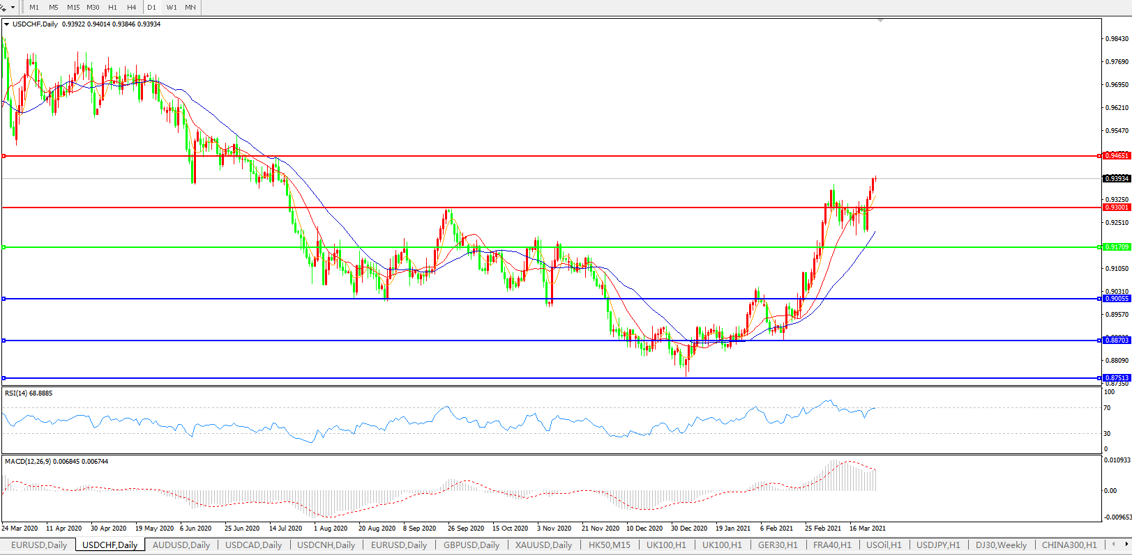1132x555 pixels.
Task: Select the green 0.91709 price level tag
Action: pyautogui.click(x=1116, y=247)
